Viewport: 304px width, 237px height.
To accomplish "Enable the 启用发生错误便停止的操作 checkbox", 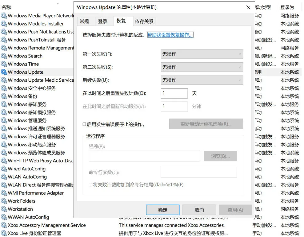I will [x=84, y=125].
